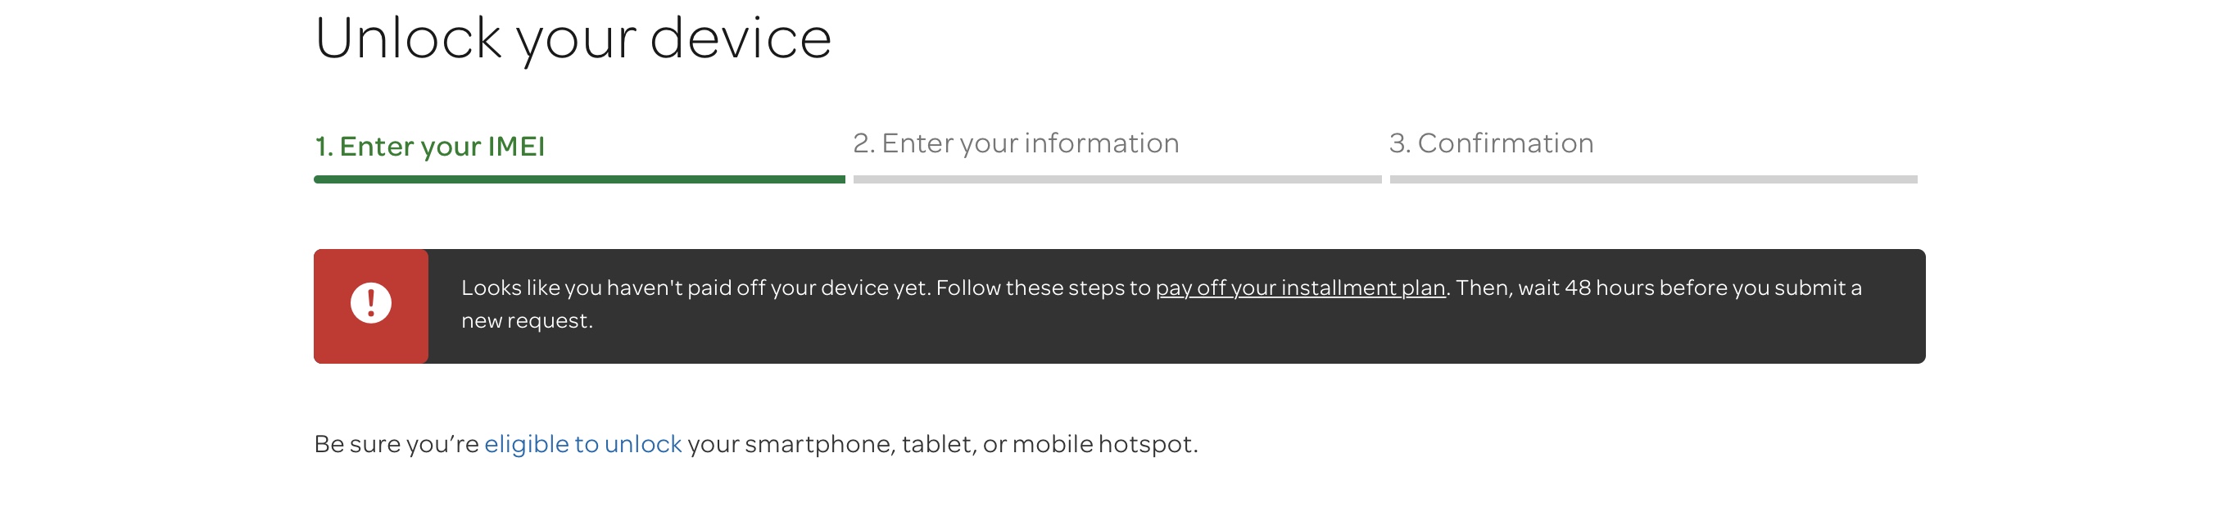Image resolution: width=2238 pixels, height=512 pixels.
Task: Click the red box of the error alert
Action: click(x=371, y=306)
